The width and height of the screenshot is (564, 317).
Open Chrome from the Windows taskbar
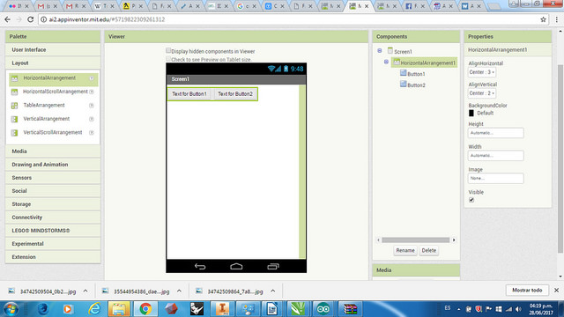(x=145, y=309)
